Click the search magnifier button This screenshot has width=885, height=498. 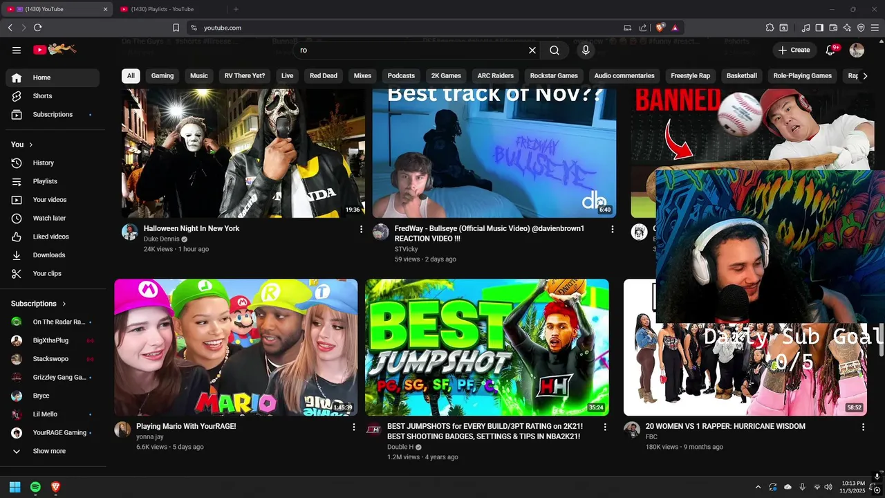(x=555, y=50)
